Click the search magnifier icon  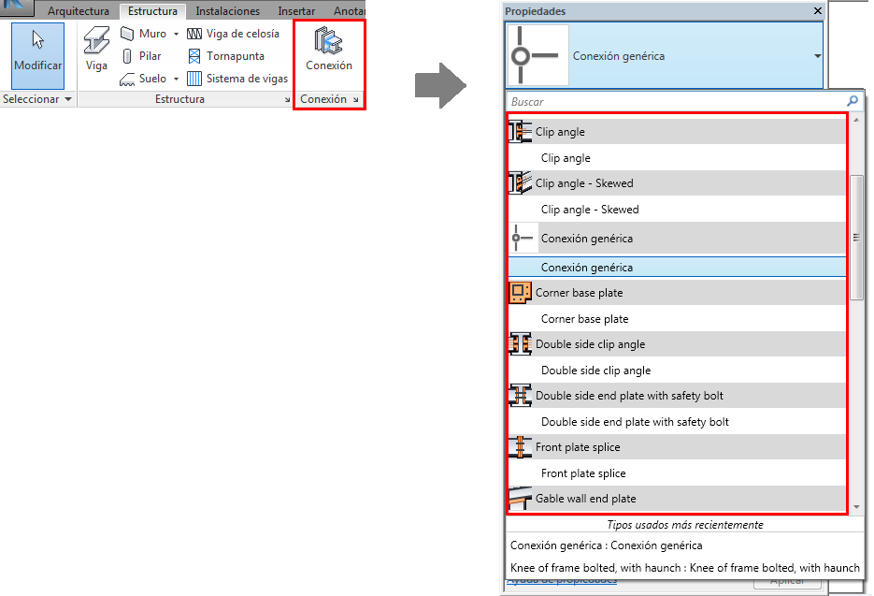[853, 101]
